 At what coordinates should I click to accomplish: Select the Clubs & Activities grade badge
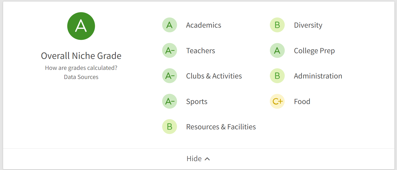pos(170,76)
